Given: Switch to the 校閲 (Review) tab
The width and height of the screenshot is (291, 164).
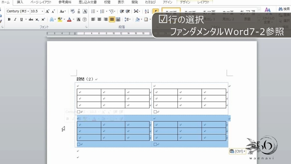Looking at the screenshot, I should (107, 2).
